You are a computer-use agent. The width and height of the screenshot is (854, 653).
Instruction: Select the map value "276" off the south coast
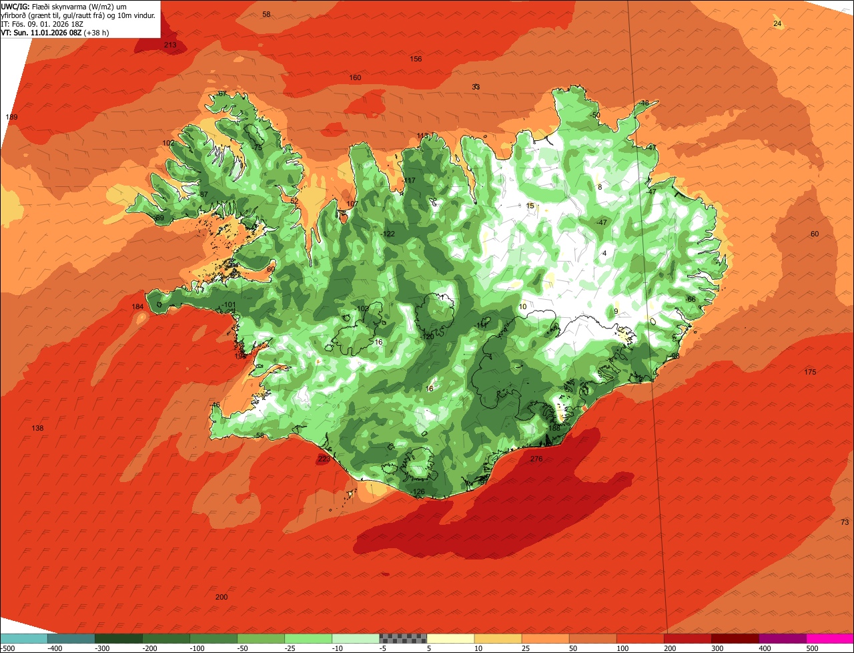click(536, 459)
